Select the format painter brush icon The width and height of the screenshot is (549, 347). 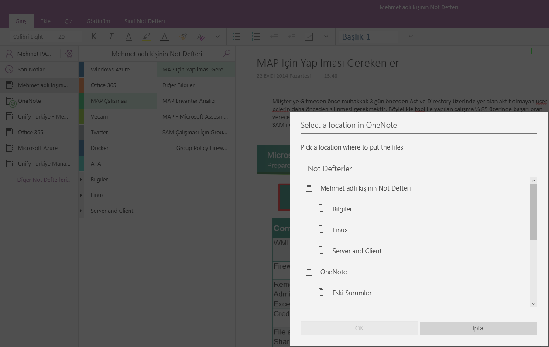(183, 37)
